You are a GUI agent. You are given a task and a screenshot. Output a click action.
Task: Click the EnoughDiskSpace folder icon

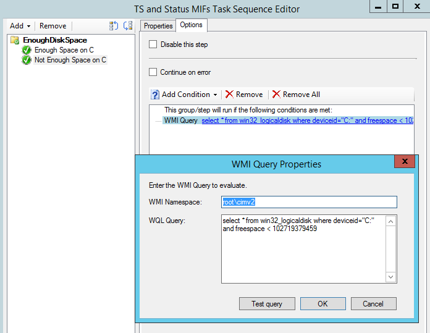pos(15,40)
